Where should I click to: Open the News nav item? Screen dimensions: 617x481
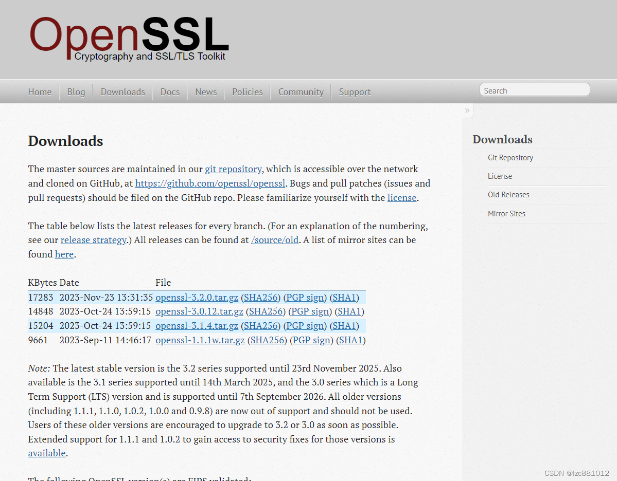click(206, 91)
